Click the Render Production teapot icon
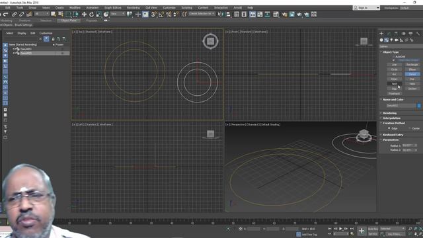Viewport: 423px width, 238px height. point(299,15)
